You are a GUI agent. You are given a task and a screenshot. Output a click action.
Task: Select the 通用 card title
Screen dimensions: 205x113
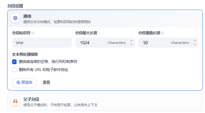(27, 16)
